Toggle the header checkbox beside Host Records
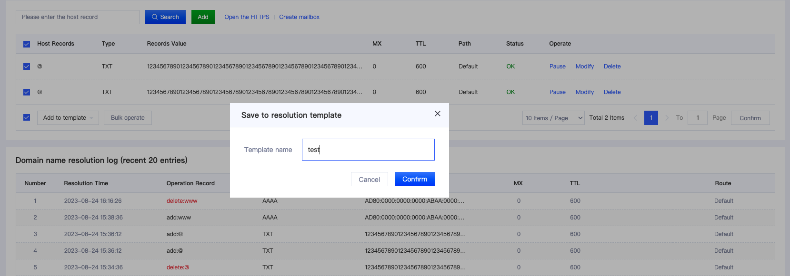790x276 pixels. pos(27,44)
